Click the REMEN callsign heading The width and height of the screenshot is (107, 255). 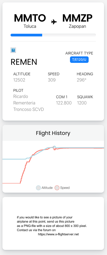(24, 62)
